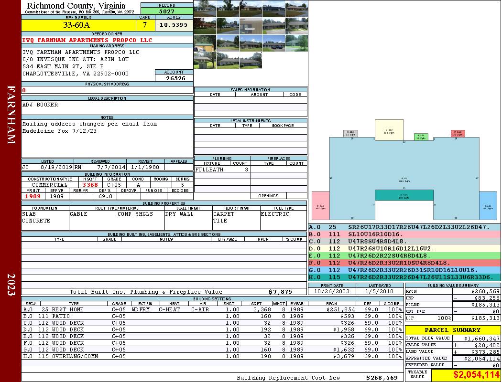Select the B.0 111 PATIO section row
502x382 pixels.
click(x=212, y=316)
